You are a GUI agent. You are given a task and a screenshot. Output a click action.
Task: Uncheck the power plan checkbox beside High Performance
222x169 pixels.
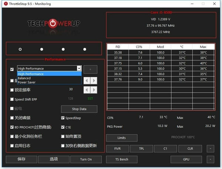point(12,69)
